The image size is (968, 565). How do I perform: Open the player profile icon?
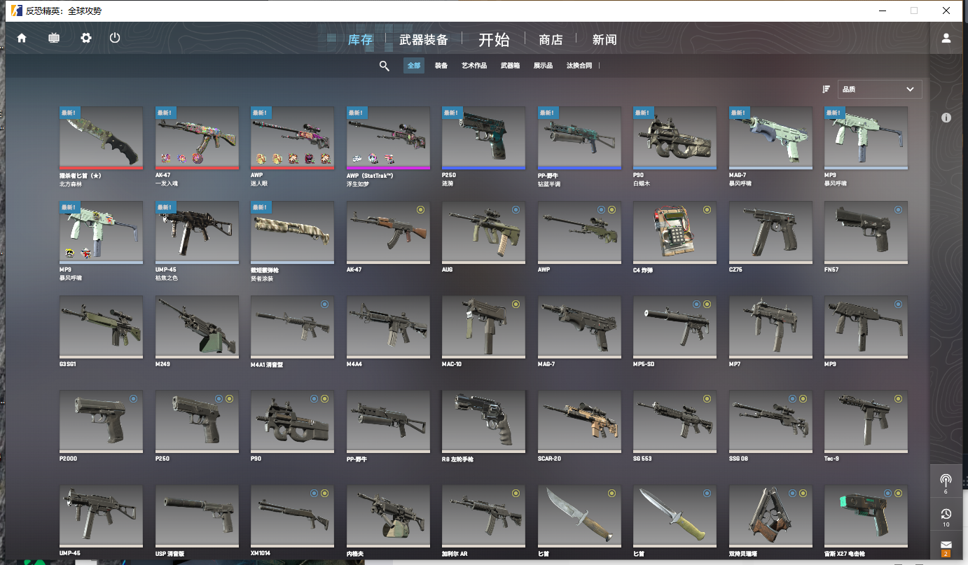[x=946, y=39]
